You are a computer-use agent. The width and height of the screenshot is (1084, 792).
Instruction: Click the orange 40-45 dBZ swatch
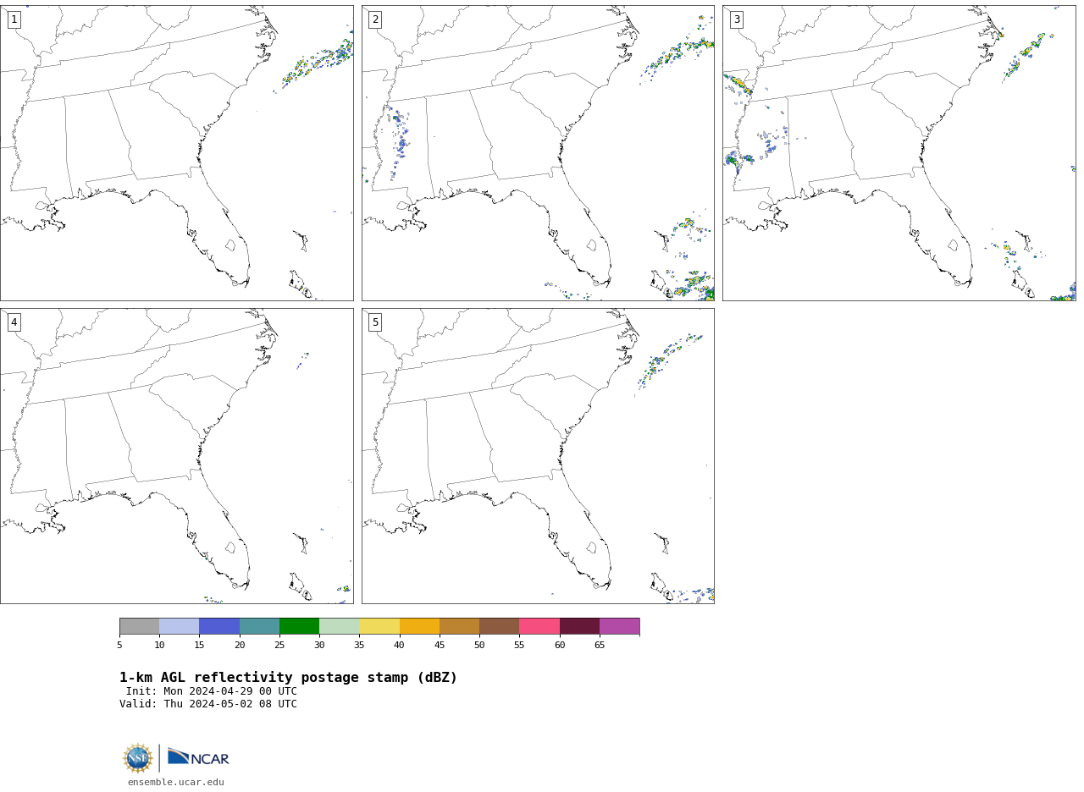coord(419,626)
